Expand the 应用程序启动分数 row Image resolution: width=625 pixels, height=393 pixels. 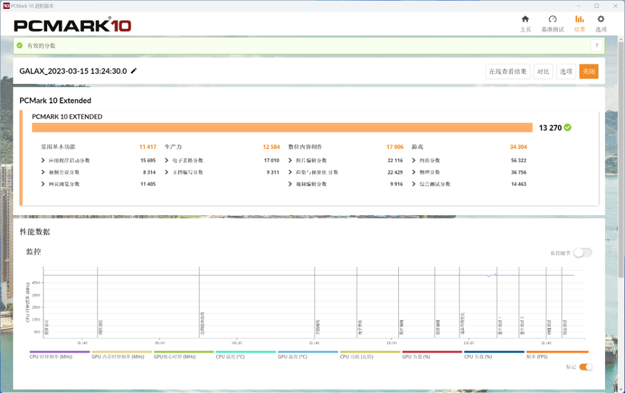click(43, 161)
